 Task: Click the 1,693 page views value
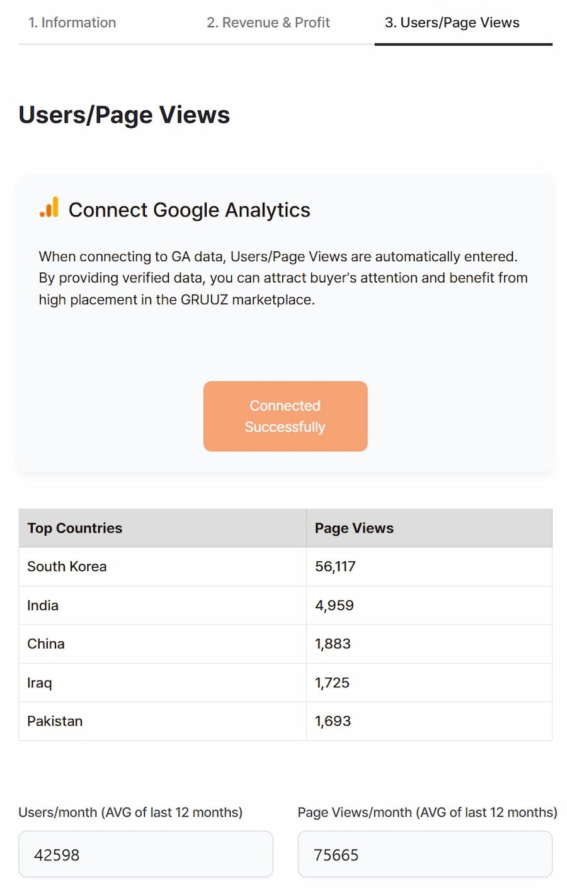(x=333, y=721)
